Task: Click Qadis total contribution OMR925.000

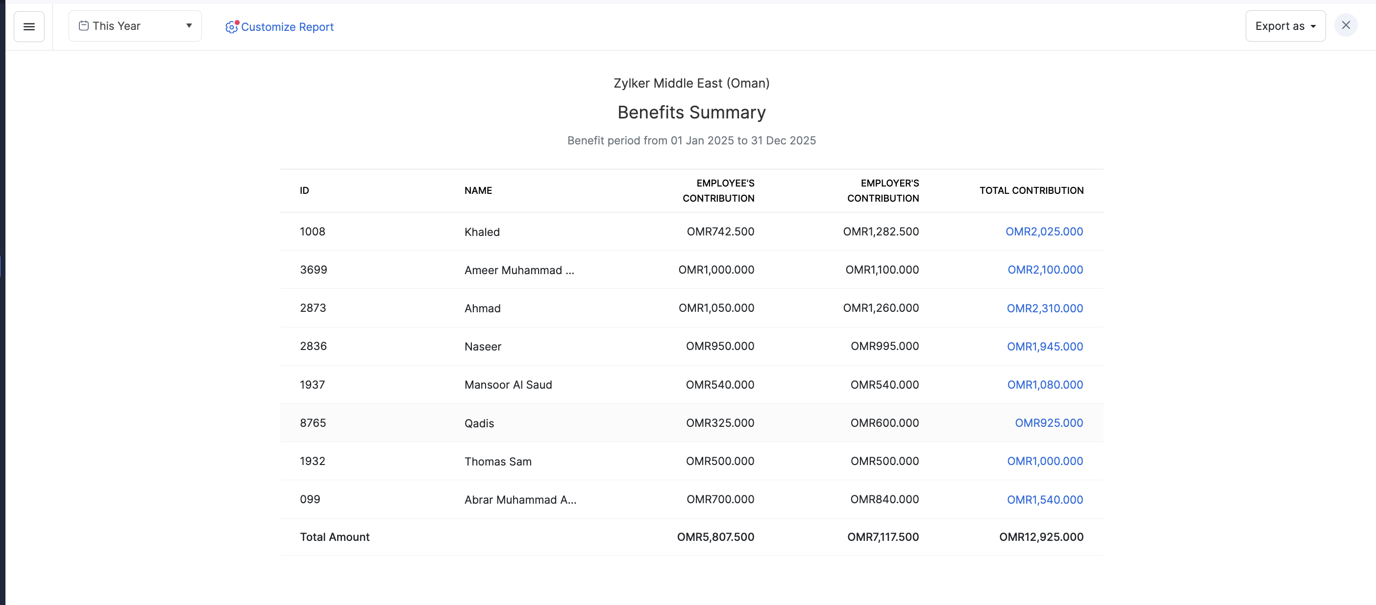Action: pyautogui.click(x=1049, y=422)
